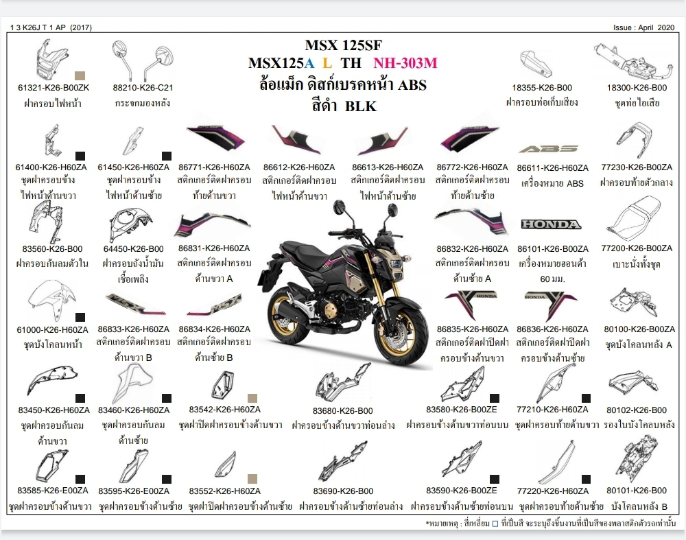Viewport: 686px width, 540px height.
Task: Click the black swatch beside part 61400-K26-H60ZA
Action: (80, 156)
